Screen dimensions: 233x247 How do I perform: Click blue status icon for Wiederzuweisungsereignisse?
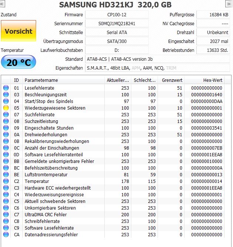click(6, 194)
